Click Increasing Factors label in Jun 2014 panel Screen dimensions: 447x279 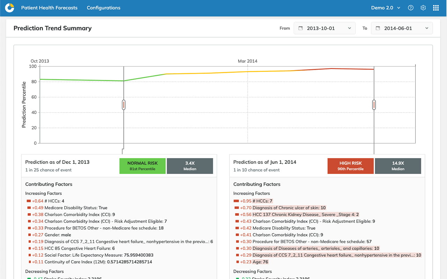pos(251,193)
